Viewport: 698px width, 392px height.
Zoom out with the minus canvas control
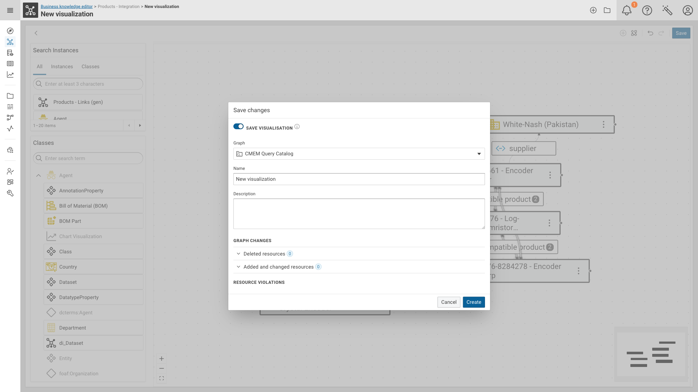click(x=162, y=368)
